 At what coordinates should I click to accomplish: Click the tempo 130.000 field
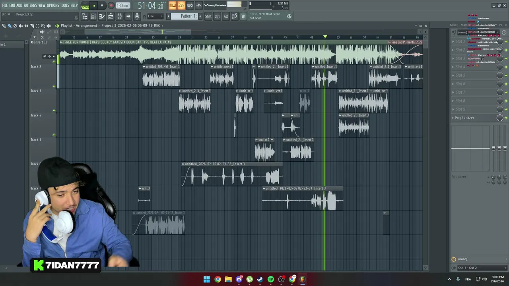tap(122, 6)
